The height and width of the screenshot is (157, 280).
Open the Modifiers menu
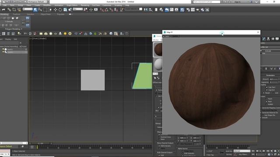[47, 5]
